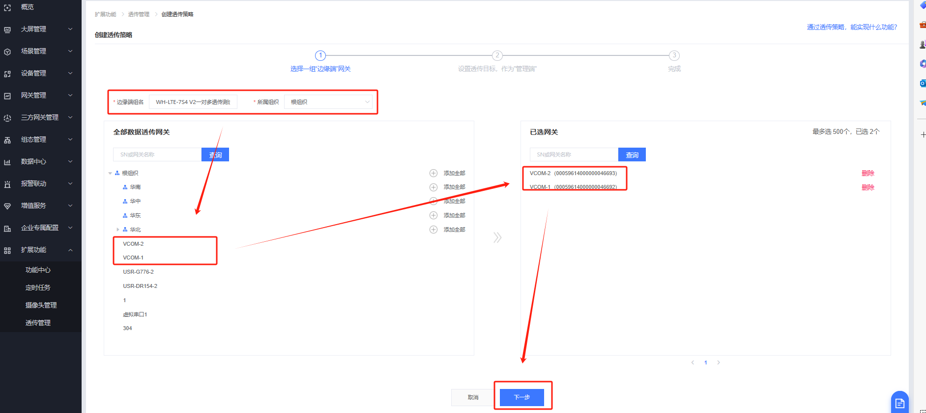Viewport: 926px width, 413px height.
Task: Delete VCOM-1 from selected gateways
Action: [868, 187]
